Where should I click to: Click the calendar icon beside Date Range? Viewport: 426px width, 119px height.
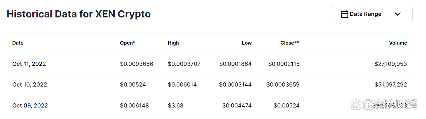pos(344,14)
